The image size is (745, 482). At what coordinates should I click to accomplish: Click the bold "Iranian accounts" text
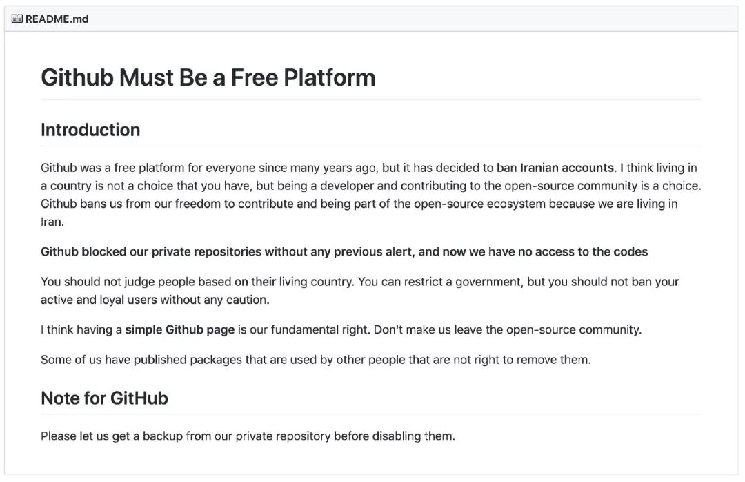coord(566,168)
